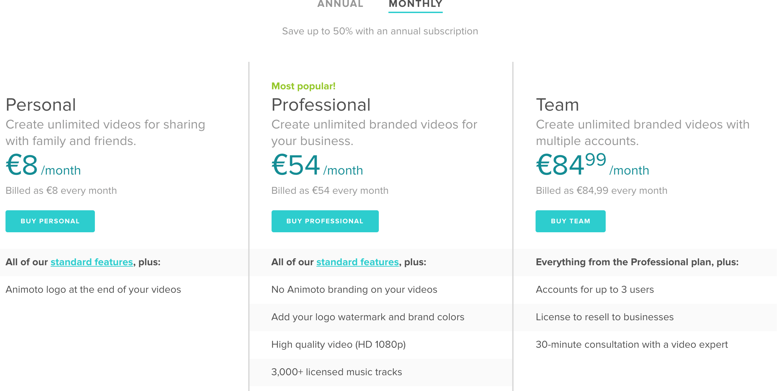
Task: Click the BUY PERSONAL button
Action: (x=50, y=221)
